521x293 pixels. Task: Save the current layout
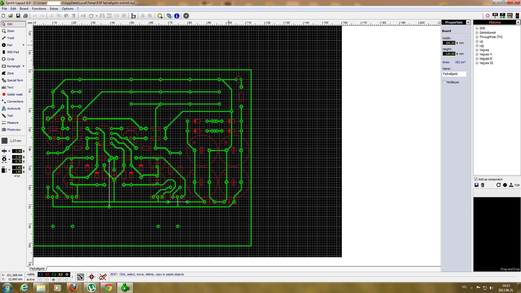point(18,16)
